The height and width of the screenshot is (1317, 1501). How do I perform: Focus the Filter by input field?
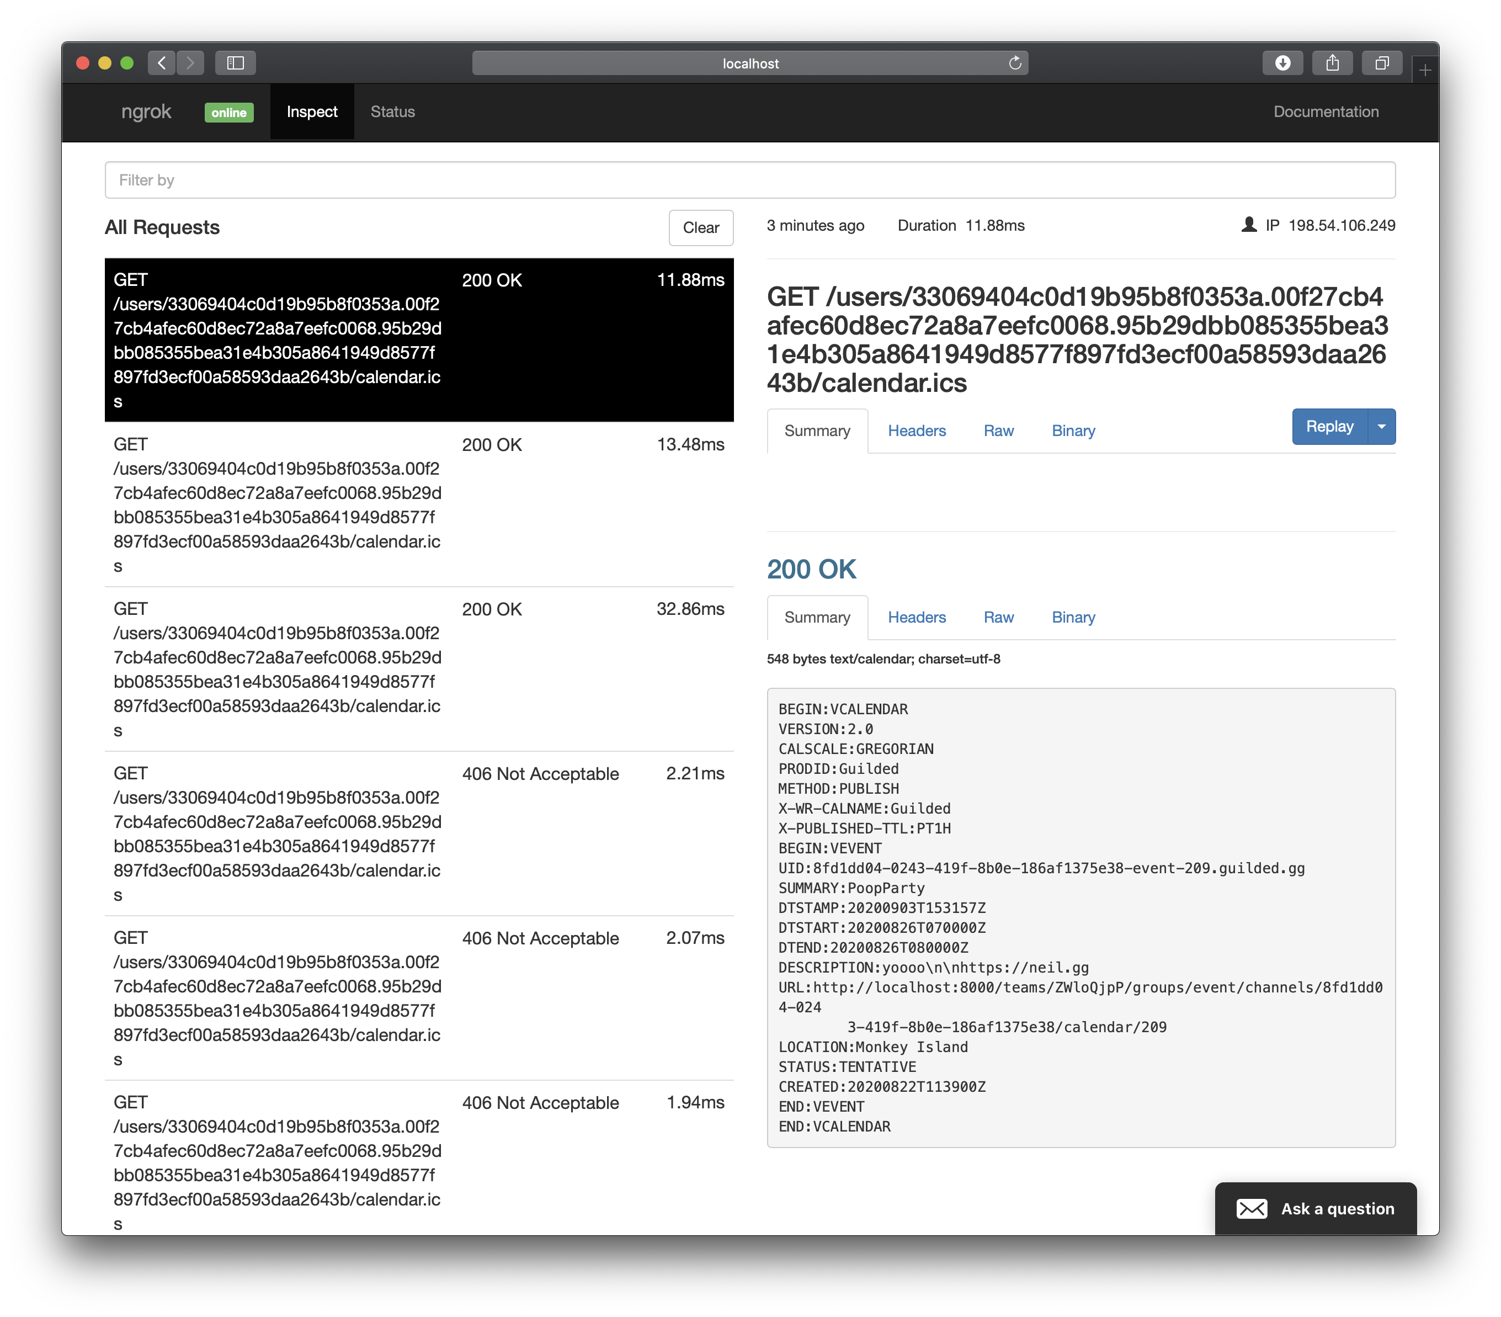(x=750, y=180)
